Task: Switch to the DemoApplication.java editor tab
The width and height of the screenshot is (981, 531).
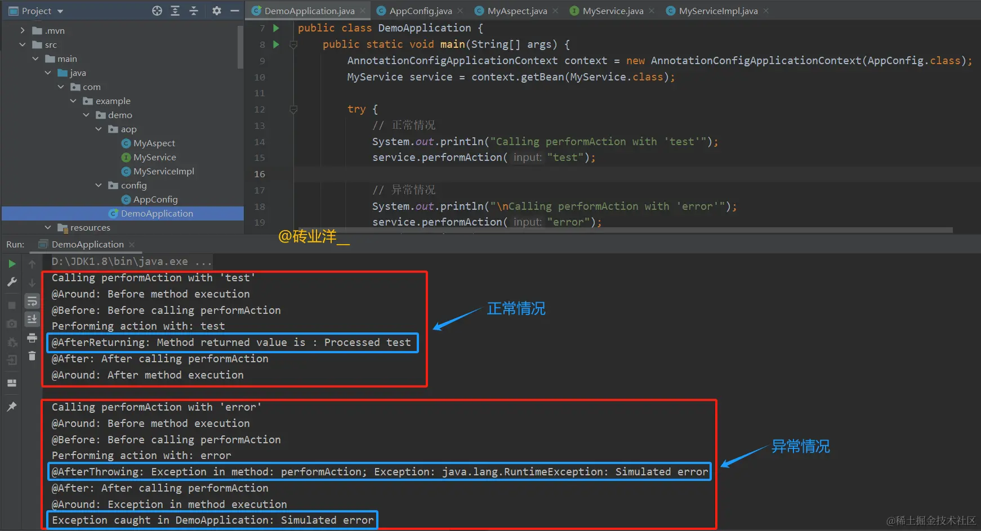Action: coord(309,11)
